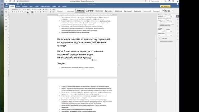The height and width of the screenshot is (112, 199).
Task: Click the spacing Перед input field
Action: [x=161, y=22]
